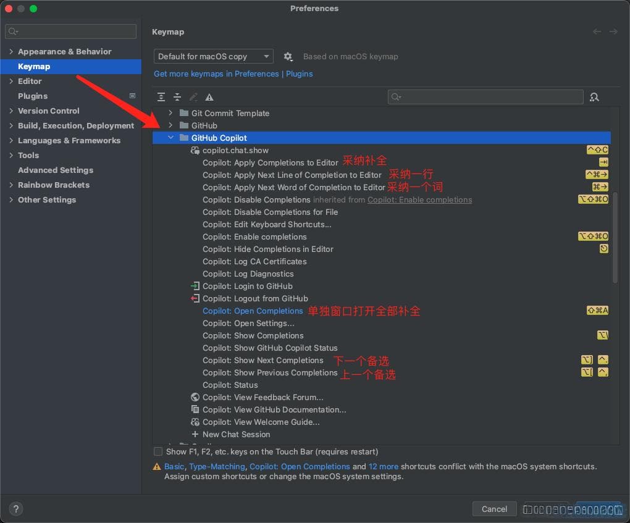Click the 12 more conflicts link
Image resolution: width=630 pixels, height=523 pixels.
[x=384, y=467]
